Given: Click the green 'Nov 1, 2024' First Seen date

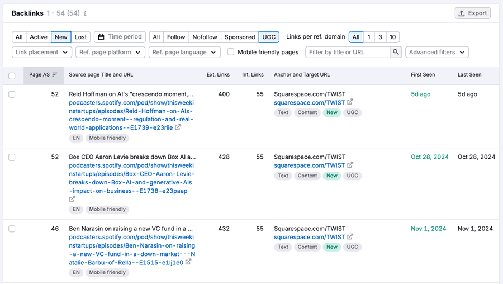Looking at the screenshot, I should [x=428, y=229].
